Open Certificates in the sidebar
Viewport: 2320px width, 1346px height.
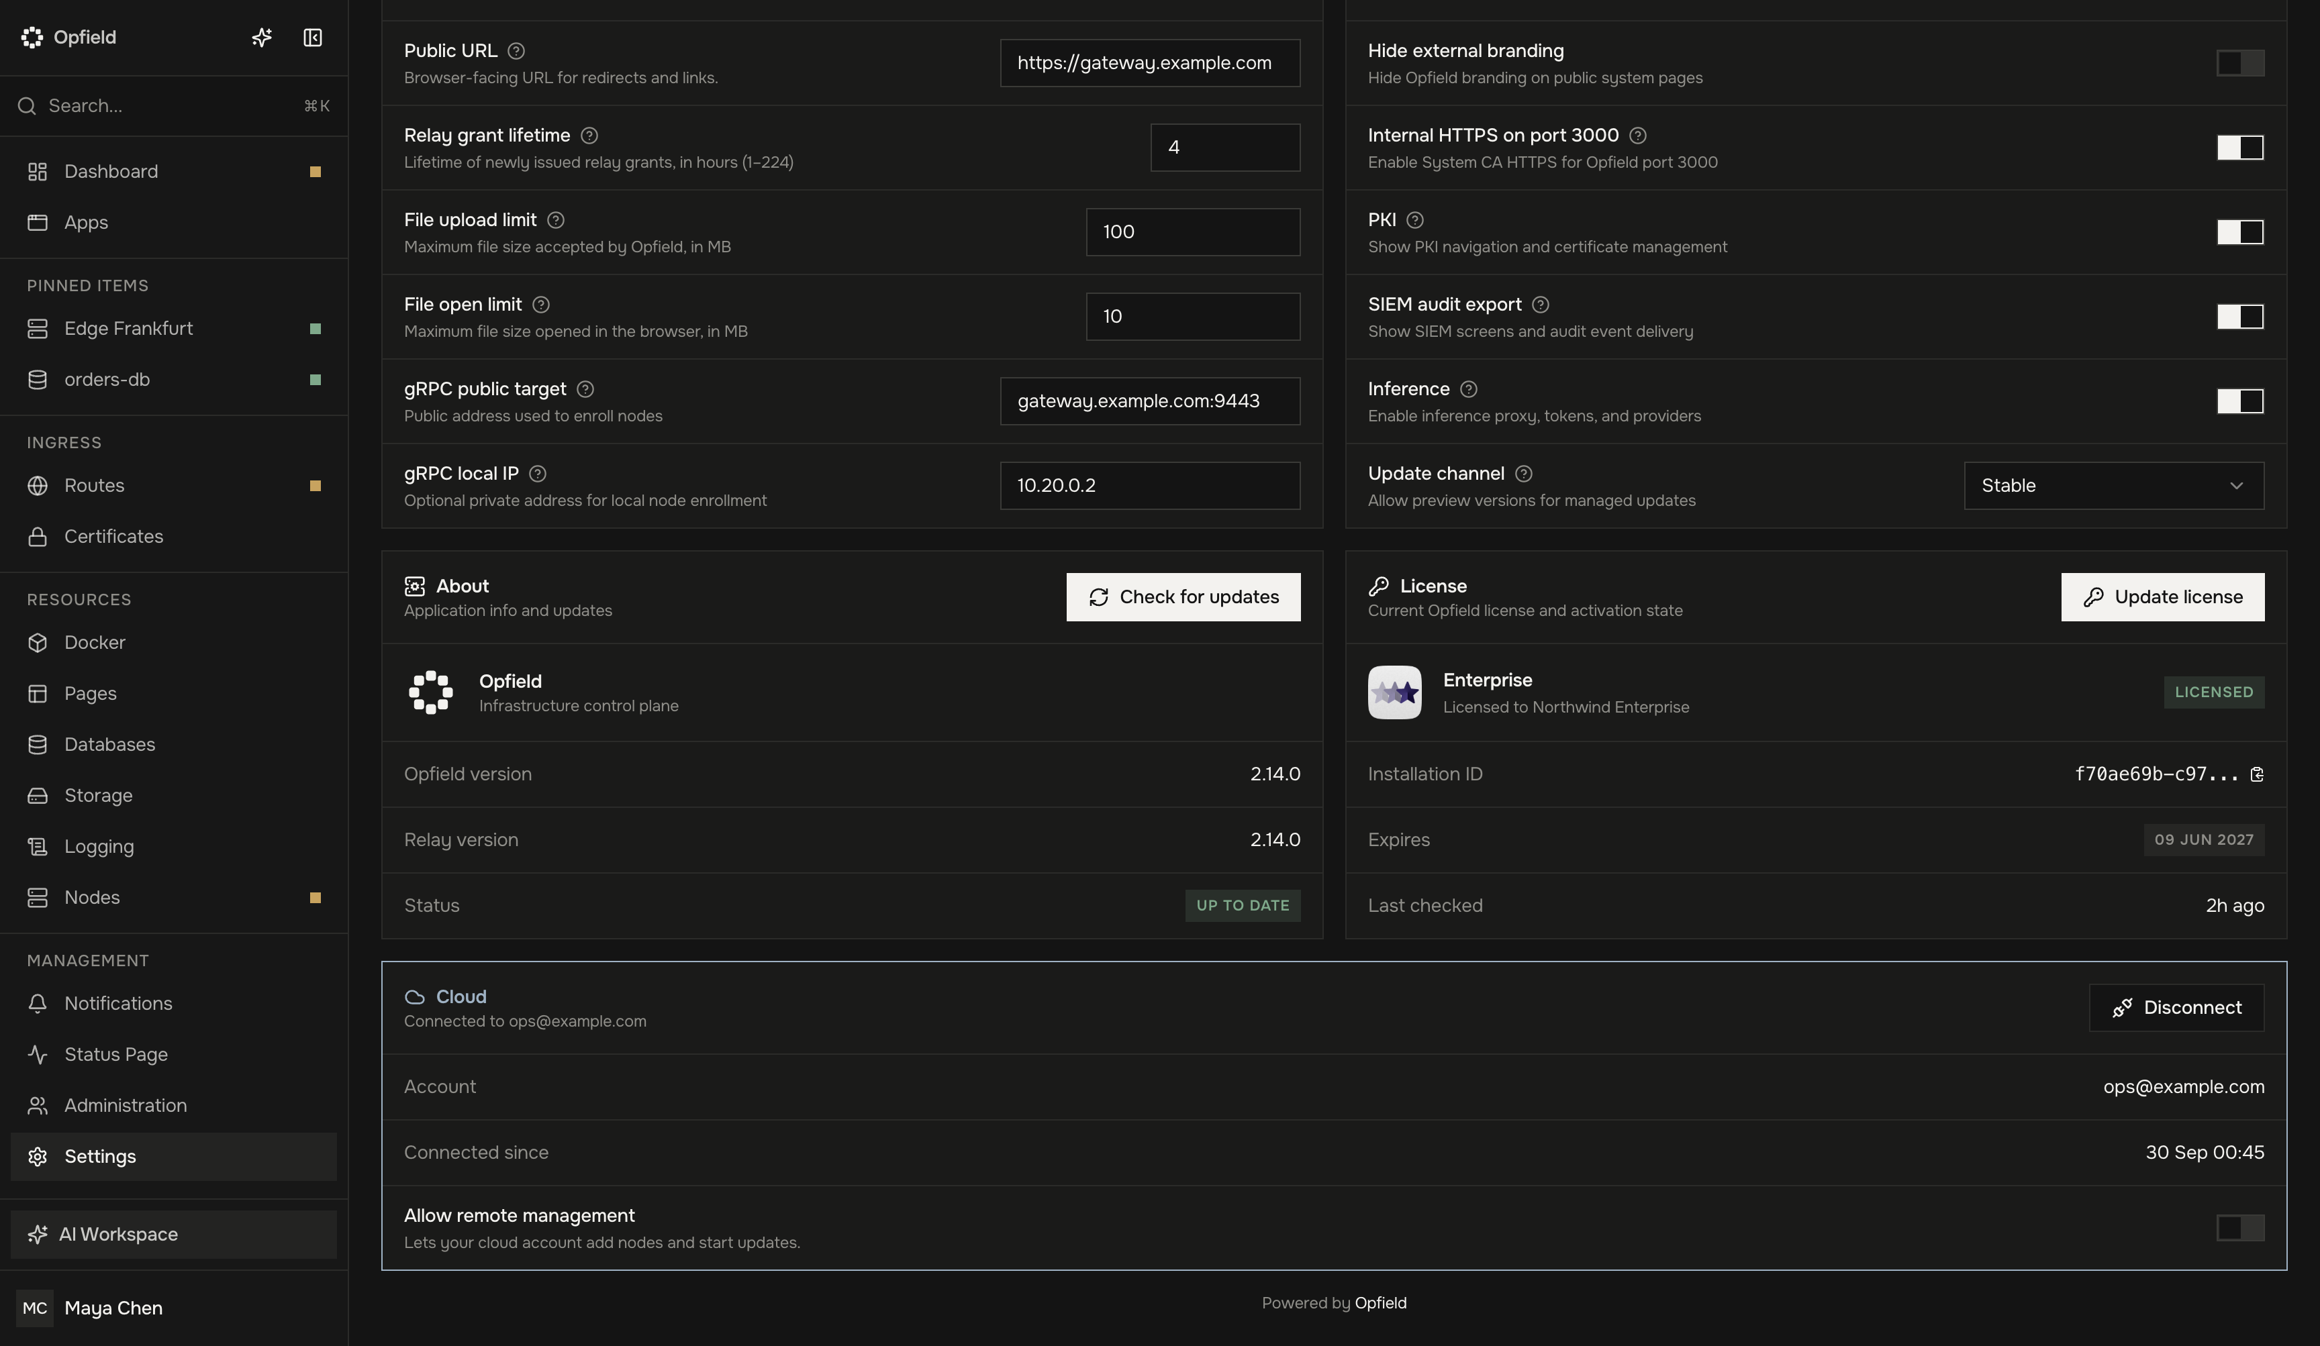coord(174,537)
